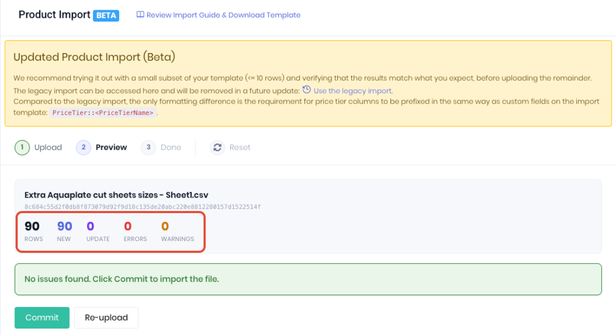Click the step 3 Done circle
The image size is (616, 335).
click(x=149, y=148)
